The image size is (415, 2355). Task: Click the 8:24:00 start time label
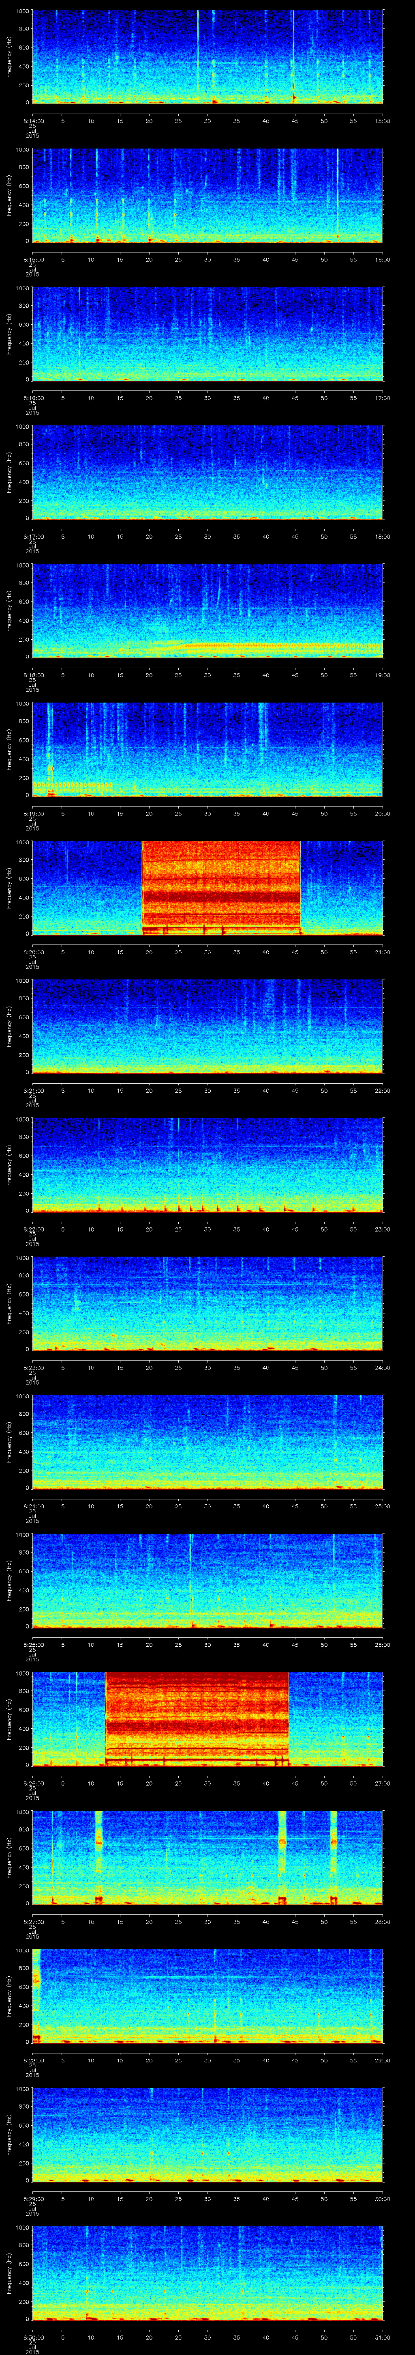coord(33,1506)
